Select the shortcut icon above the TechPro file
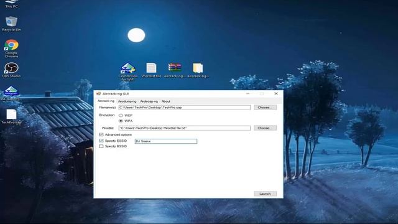 pyautogui.click(x=11, y=93)
